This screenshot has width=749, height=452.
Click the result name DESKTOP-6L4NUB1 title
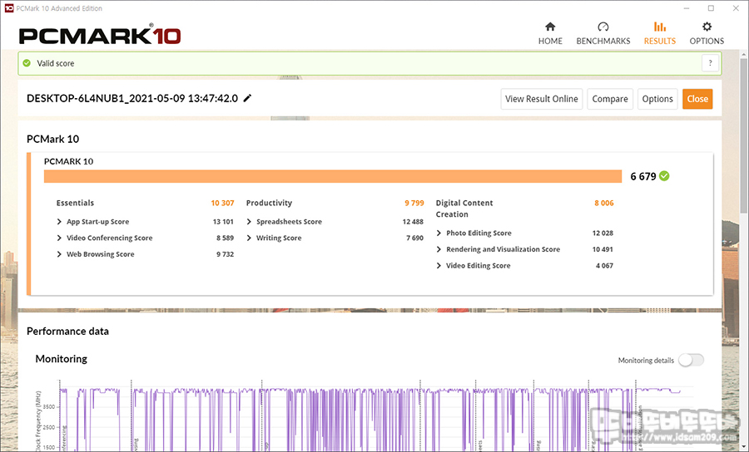tap(132, 98)
